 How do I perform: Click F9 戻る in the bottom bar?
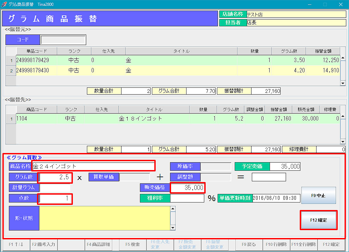[249, 244]
